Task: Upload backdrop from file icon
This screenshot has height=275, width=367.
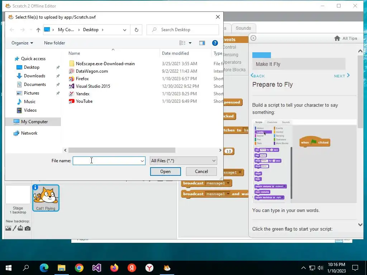Action: point(20,228)
